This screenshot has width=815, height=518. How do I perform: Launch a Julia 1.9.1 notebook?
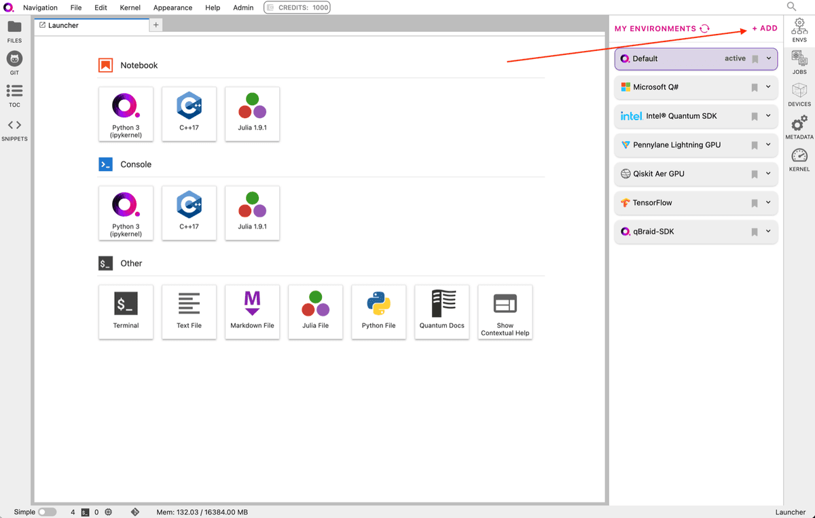[252, 114]
